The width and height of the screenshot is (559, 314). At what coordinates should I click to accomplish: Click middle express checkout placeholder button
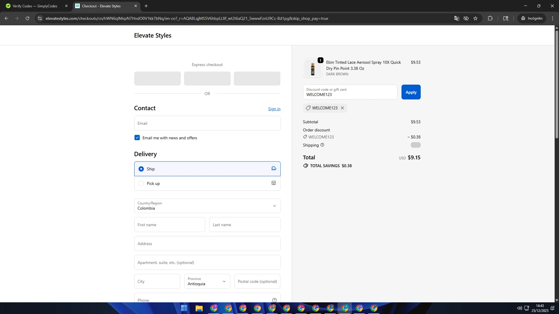click(207, 78)
